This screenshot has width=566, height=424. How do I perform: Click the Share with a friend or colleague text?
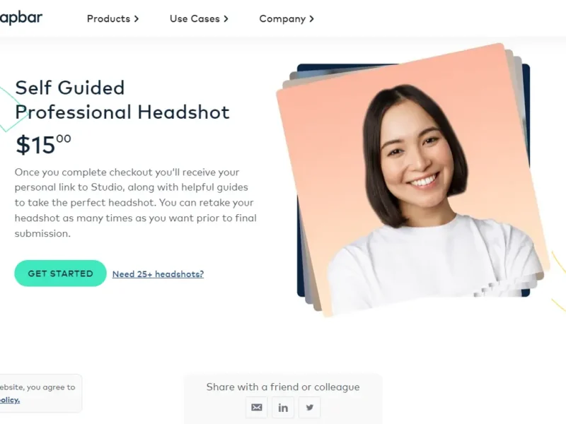(283, 387)
